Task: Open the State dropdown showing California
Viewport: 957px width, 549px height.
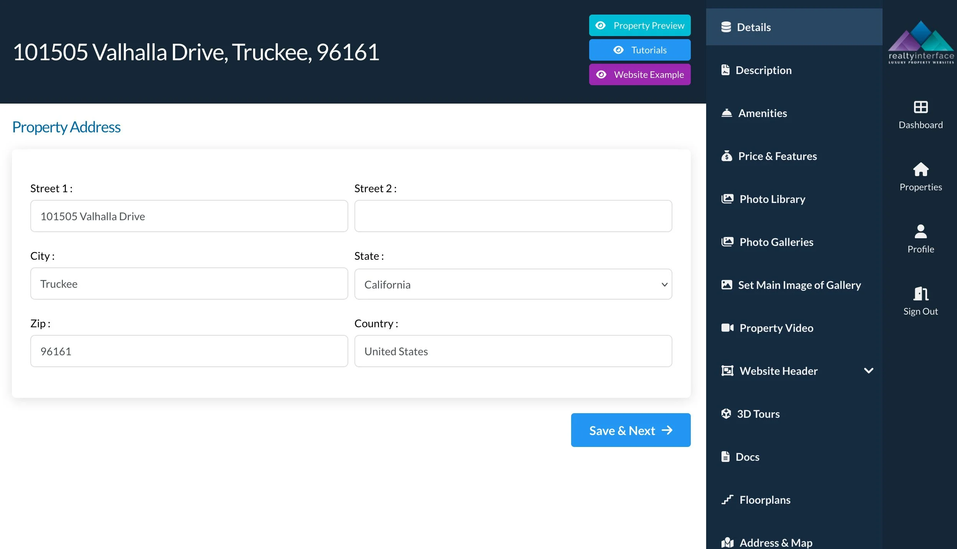Action: (x=513, y=284)
